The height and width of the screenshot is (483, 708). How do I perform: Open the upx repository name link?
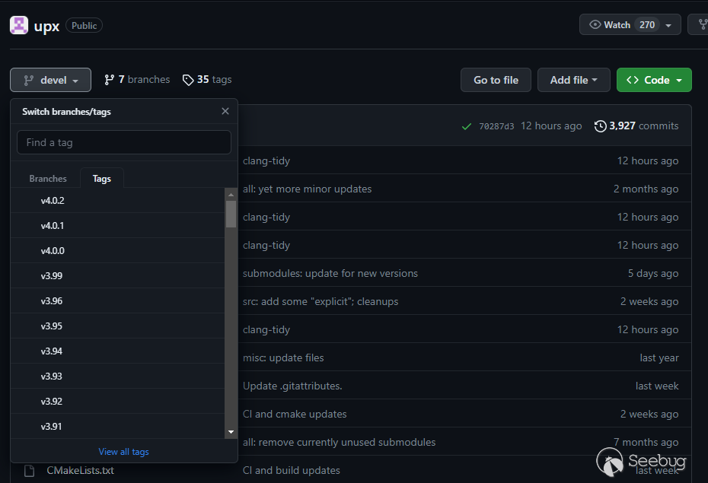[x=46, y=26]
